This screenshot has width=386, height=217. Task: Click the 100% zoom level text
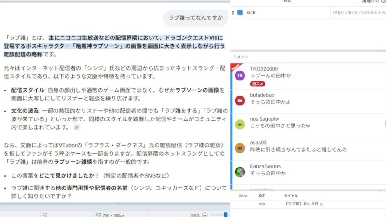coord(195,215)
